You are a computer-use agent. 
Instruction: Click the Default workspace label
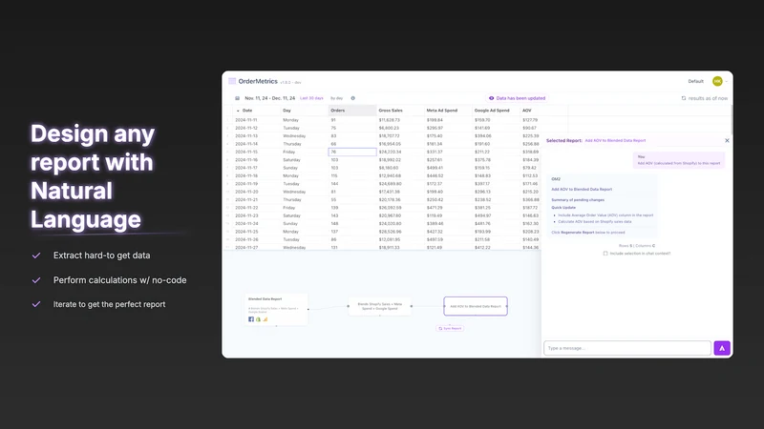click(x=696, y=81)
